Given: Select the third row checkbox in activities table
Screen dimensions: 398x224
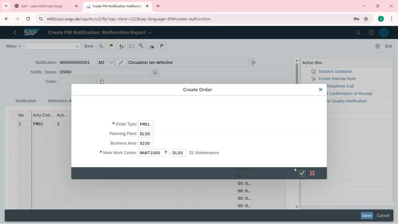Looking at the screenshot, I should point(13,139).
